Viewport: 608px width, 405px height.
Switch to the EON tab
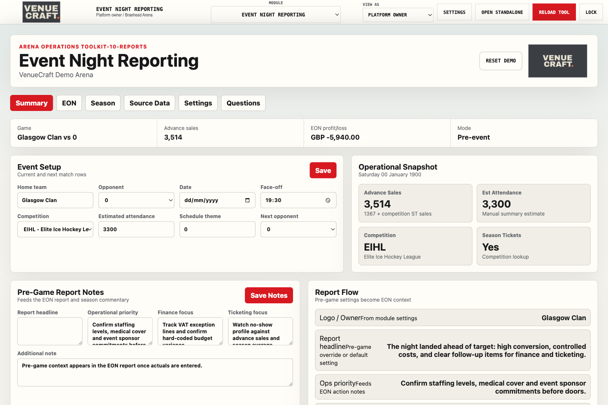[69, 103]
